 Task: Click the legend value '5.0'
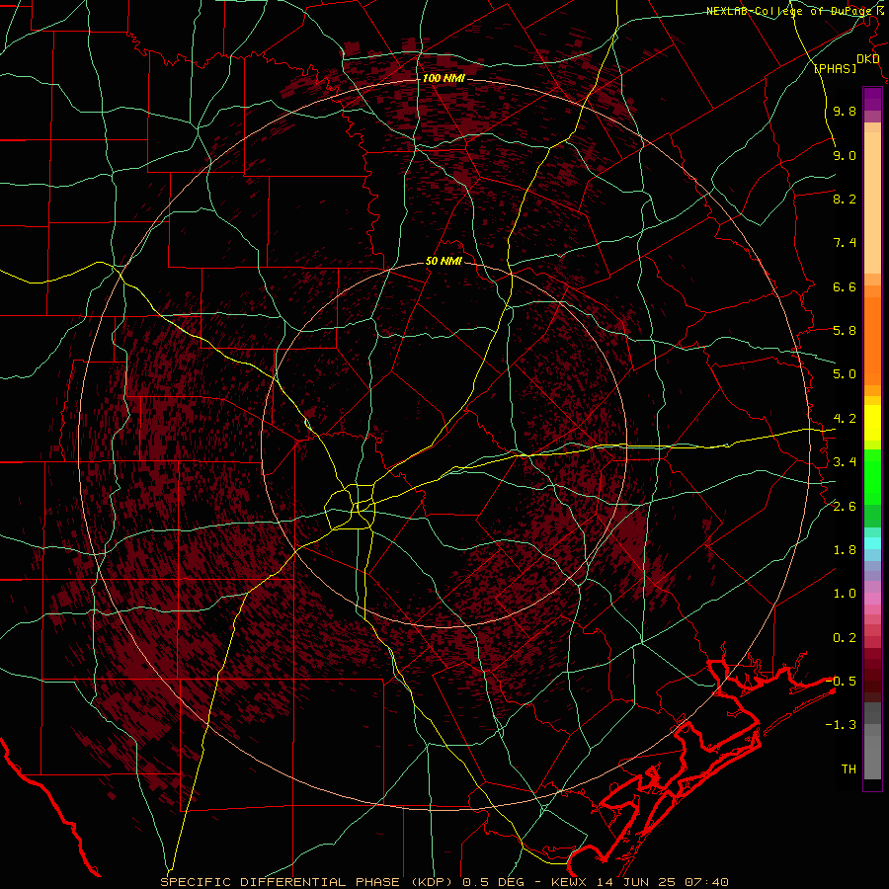click(x=845, y=374)
